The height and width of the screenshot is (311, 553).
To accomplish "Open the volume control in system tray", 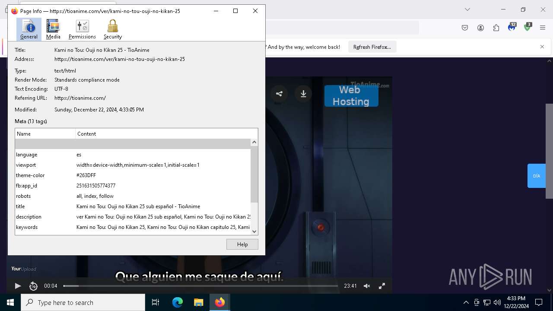I will tap(497, 302).
